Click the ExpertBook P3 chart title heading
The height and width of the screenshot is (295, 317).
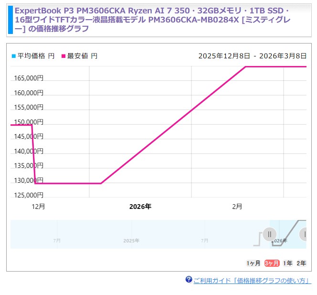pyautogui.click(x=153, y=20)
